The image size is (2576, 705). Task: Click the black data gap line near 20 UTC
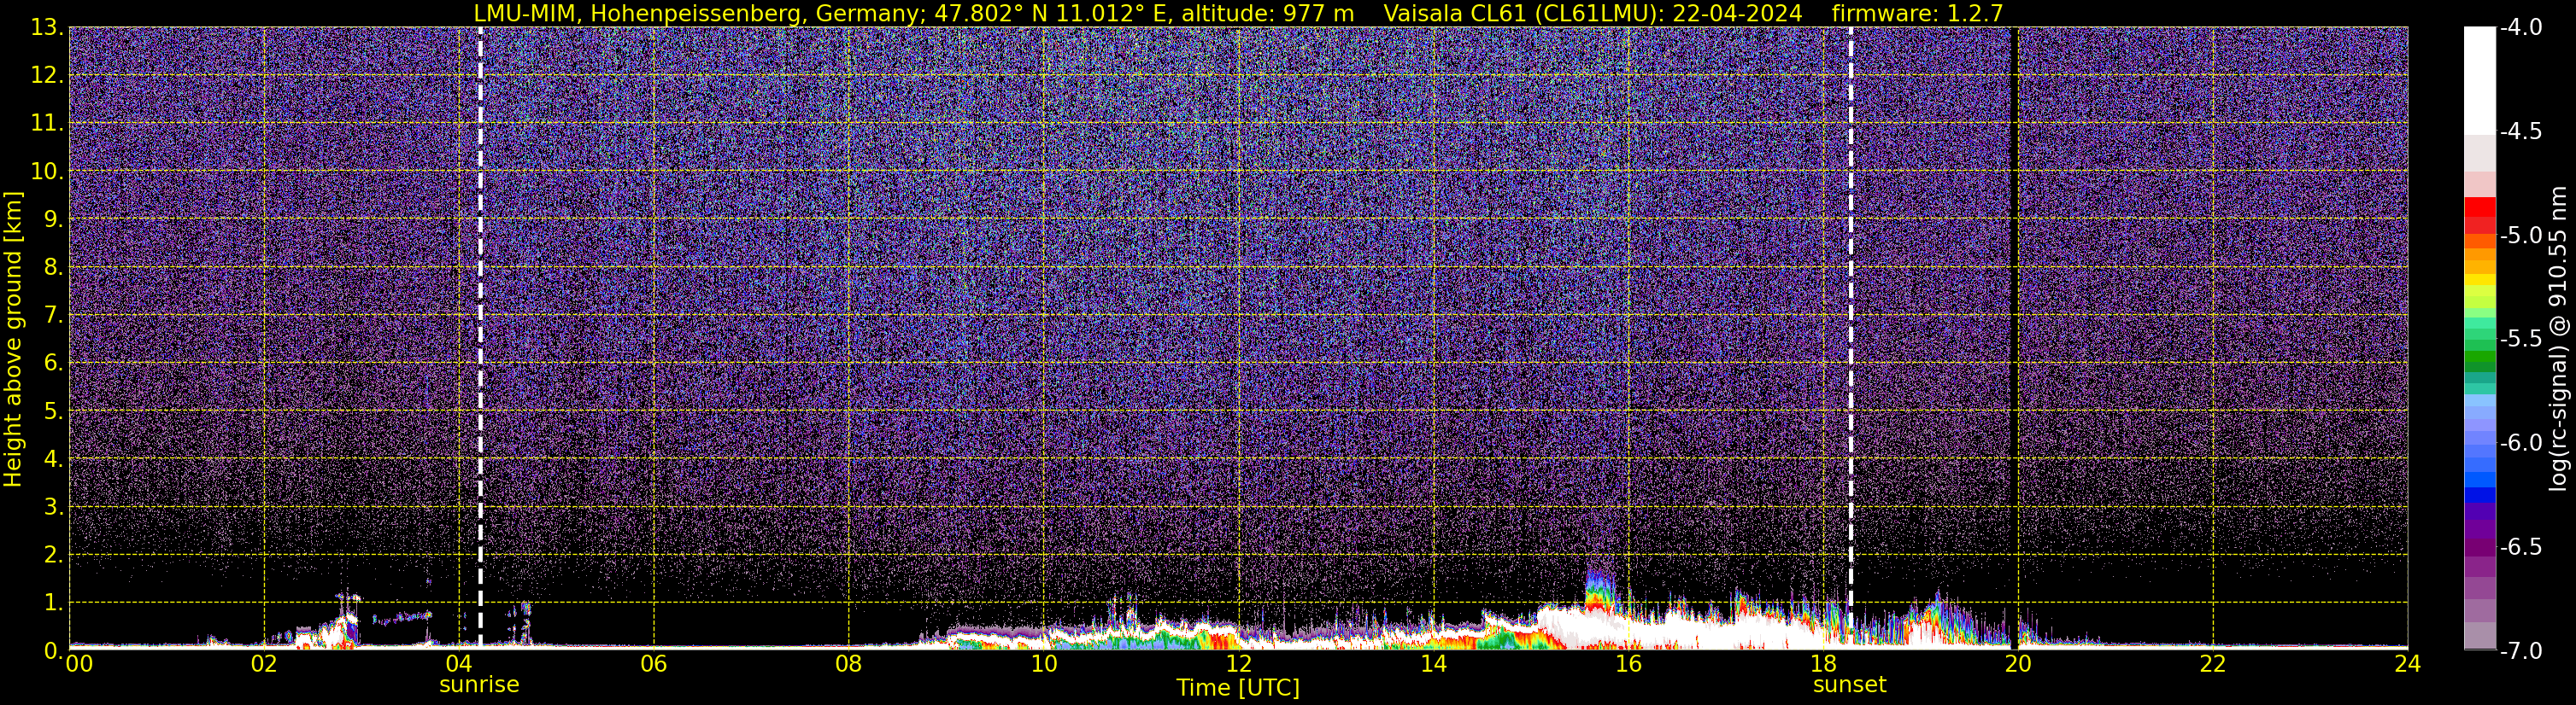pos(2013,337)
